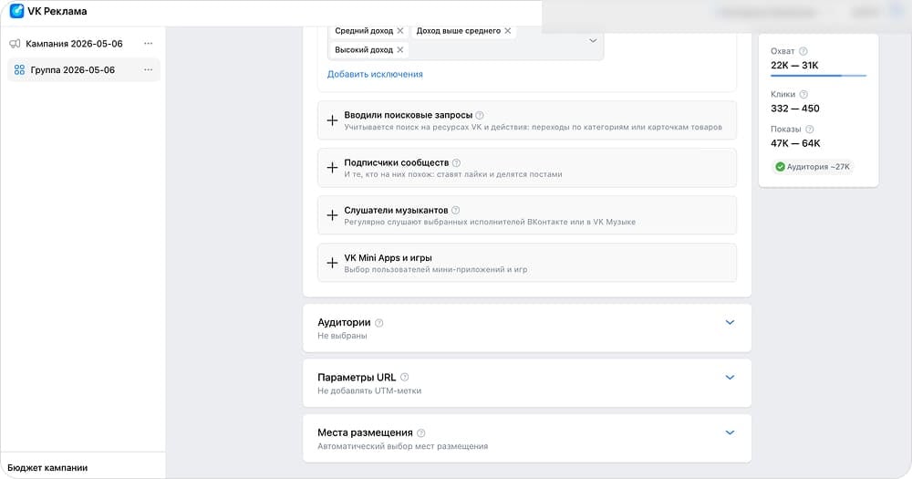
Task: Click the plus icon for Подписчики сообществ
Action: coord(332,168)
